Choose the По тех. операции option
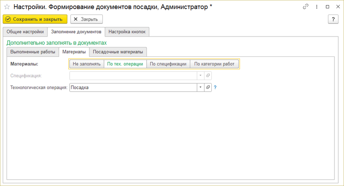Screen dimensions: 344x186 (125, 64)
